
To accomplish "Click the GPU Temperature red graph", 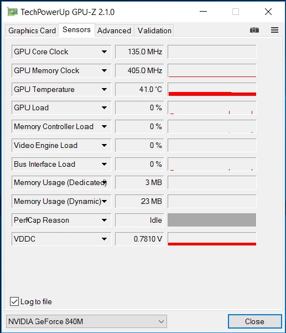I will coord(212,89).
